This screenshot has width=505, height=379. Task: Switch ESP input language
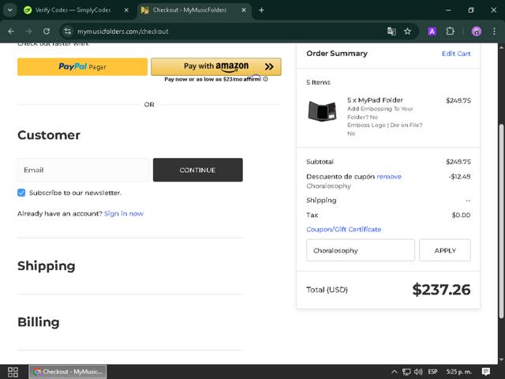[432, 372]
